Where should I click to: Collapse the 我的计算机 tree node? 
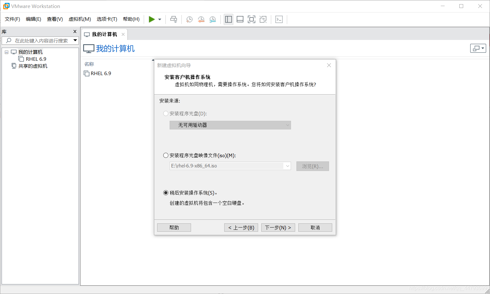pos(6,52)
